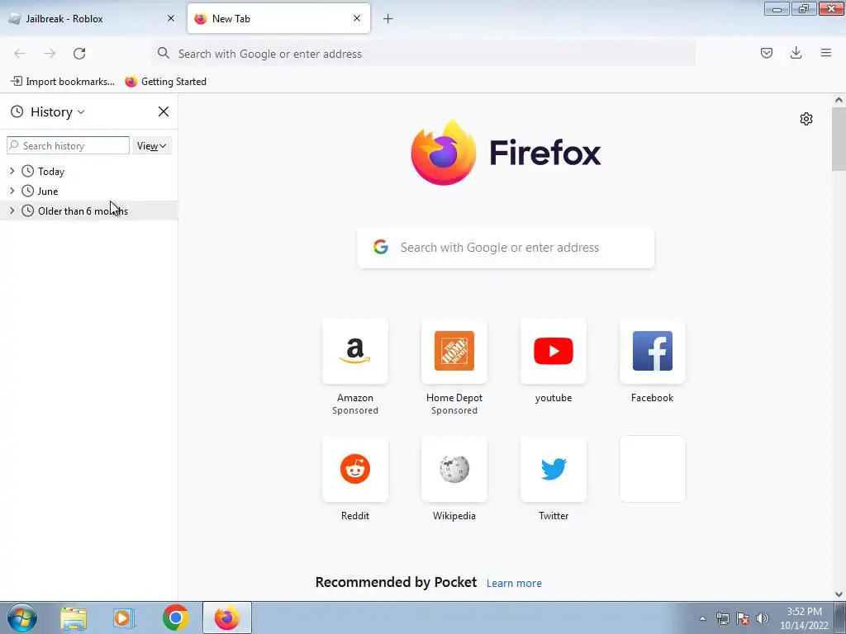The image size is (846, 634).
Task: Open the Save to Pocket icon
Action: (766, 53)
